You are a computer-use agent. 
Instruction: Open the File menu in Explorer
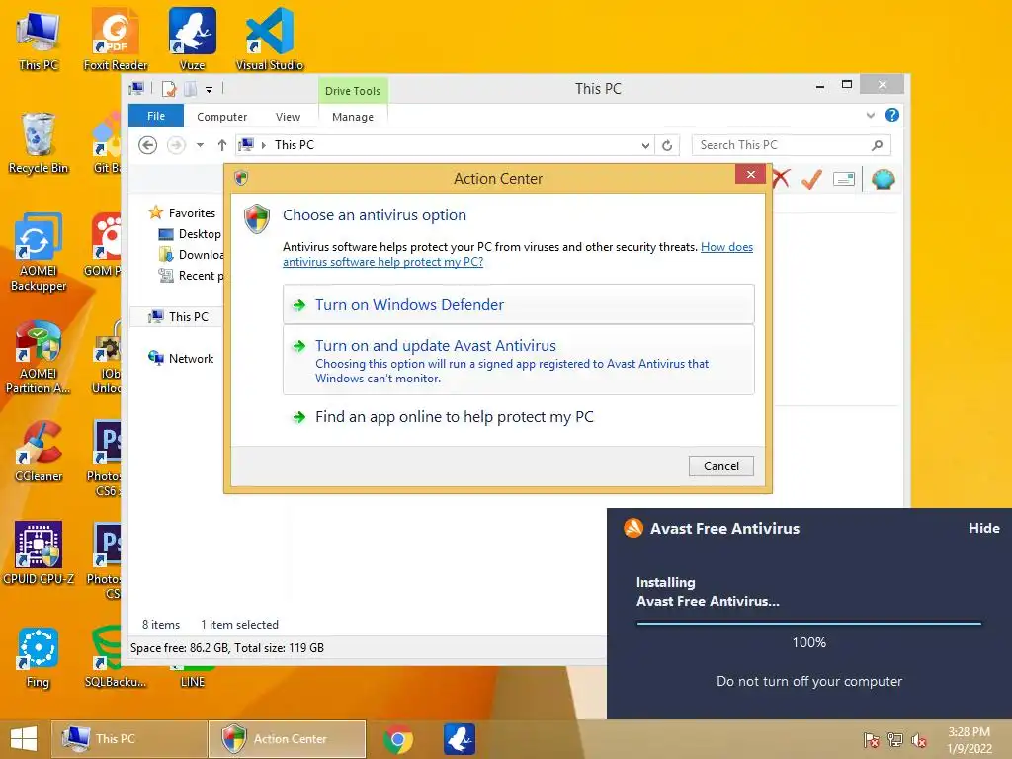click(x=156, y=116)
